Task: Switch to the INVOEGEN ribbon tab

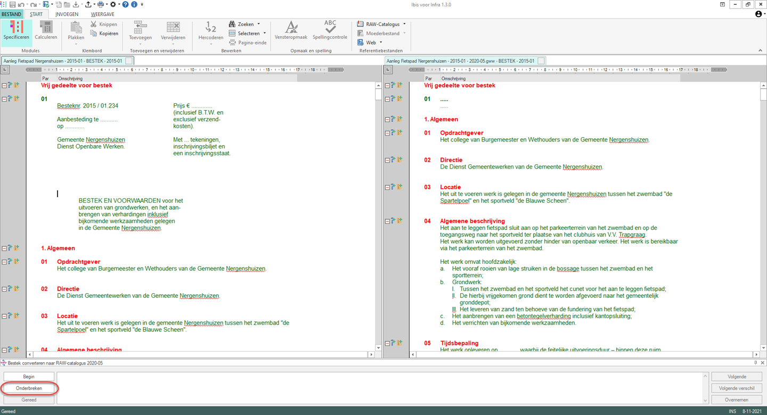Action: coord(67,14)
